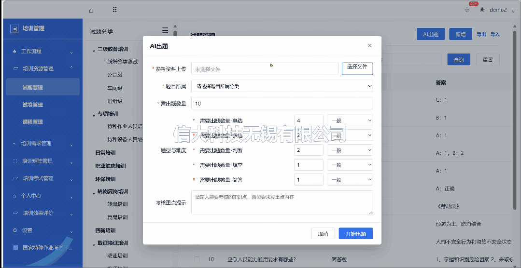Collapse the 专项培训 tree node
Image resolution: width=521 pixels, height=268 pixels.
point(94,114)
